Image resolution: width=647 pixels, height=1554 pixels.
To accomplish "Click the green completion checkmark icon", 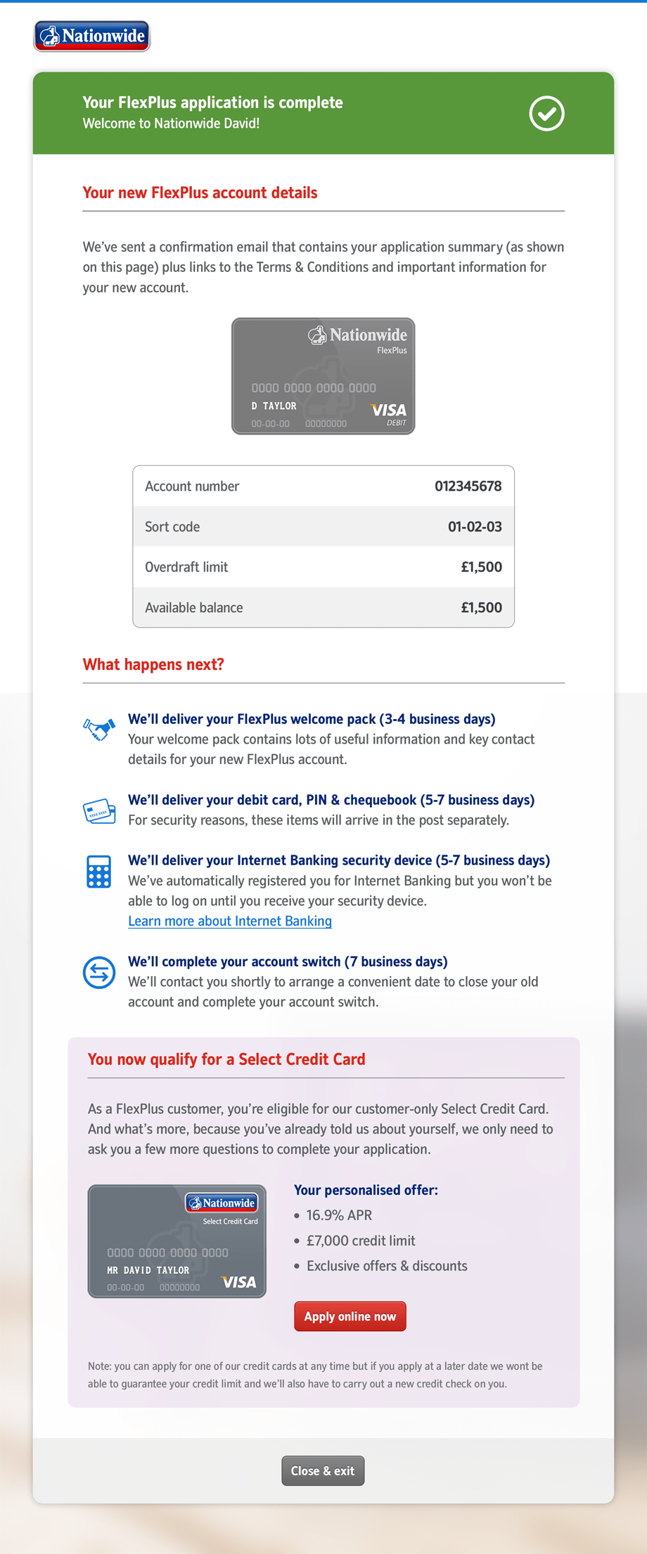I will [546, 114].
